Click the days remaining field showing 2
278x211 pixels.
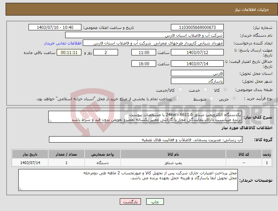coord(106,52)
